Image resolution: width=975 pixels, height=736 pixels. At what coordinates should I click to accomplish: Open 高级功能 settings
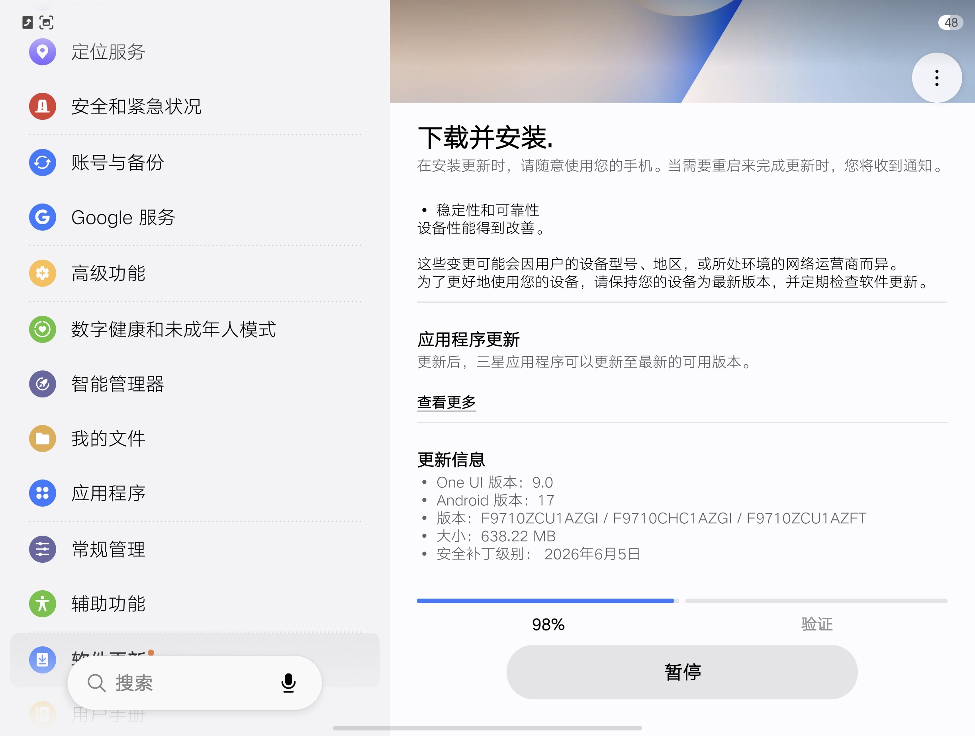pyautogui.click(x=195, y=273)
